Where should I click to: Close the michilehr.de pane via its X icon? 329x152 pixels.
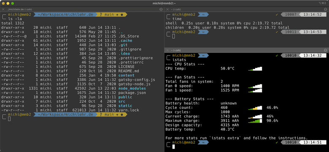[x=3, y=9]
